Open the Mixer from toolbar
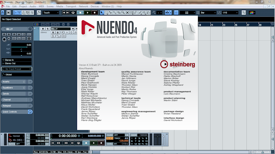Screen dimensions: 275x154 coord(32,13)
